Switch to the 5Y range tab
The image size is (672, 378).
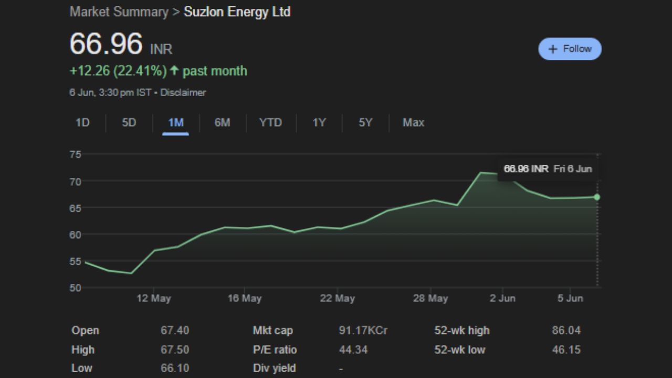[365, 123]
